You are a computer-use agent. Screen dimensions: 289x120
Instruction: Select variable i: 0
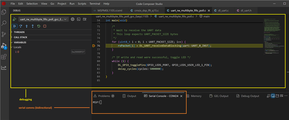coord(17,52)
